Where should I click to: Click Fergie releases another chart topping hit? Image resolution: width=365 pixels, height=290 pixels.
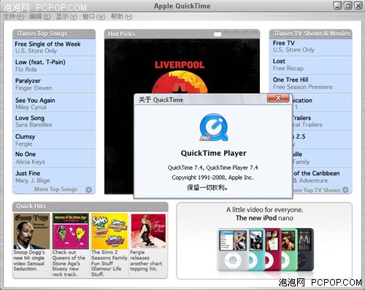146,261
